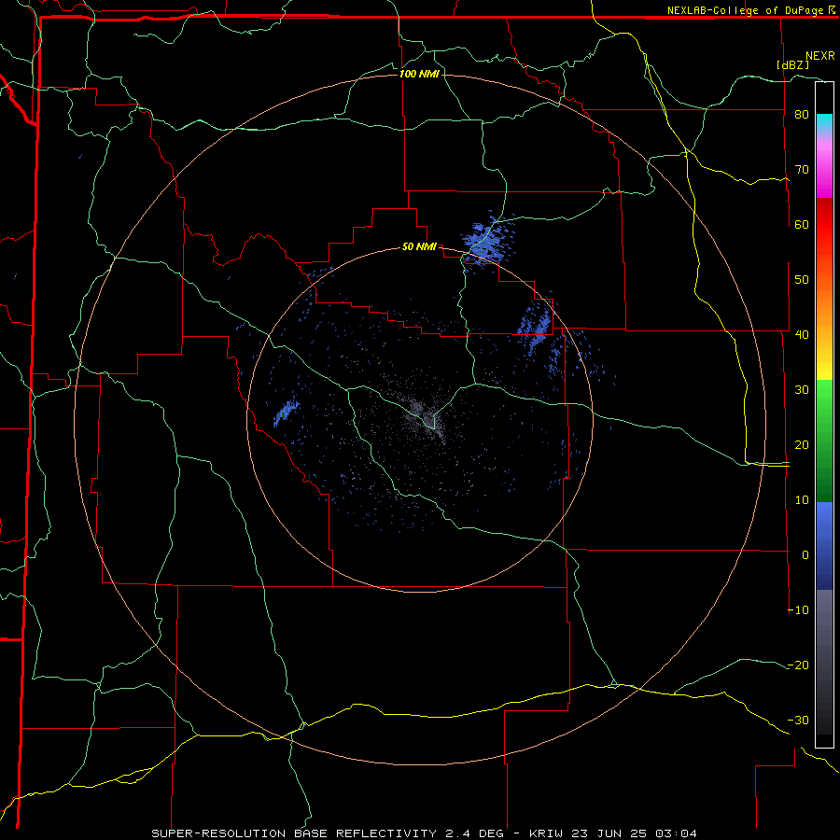Select the 50 NMI range ring label
Image resolution: width=840 pixels, height=840 pixels.
419,247
